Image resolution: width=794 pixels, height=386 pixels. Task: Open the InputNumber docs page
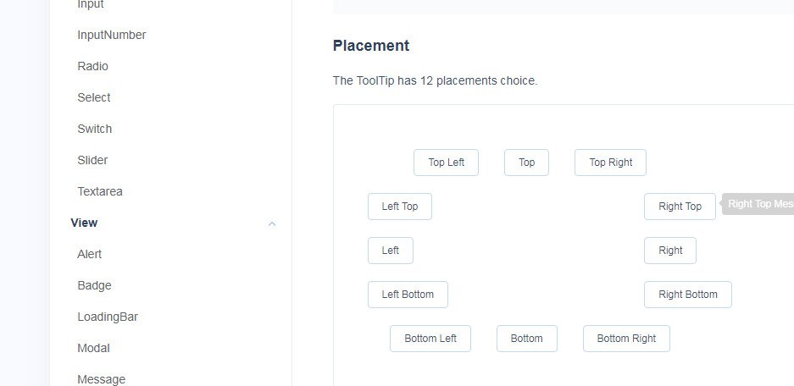[111, 35]
